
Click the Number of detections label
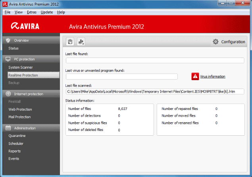coord(85,115)
